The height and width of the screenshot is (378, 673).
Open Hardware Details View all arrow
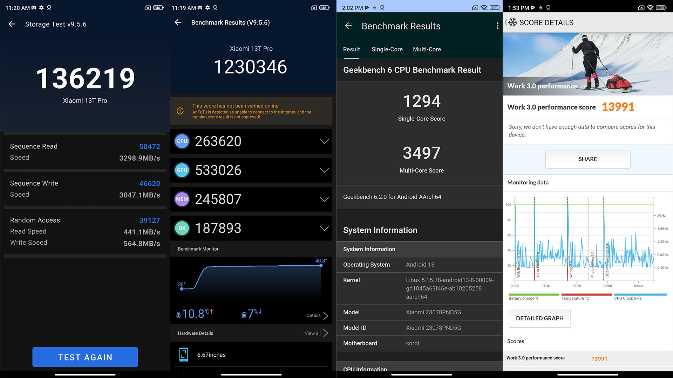coord(325,333)
